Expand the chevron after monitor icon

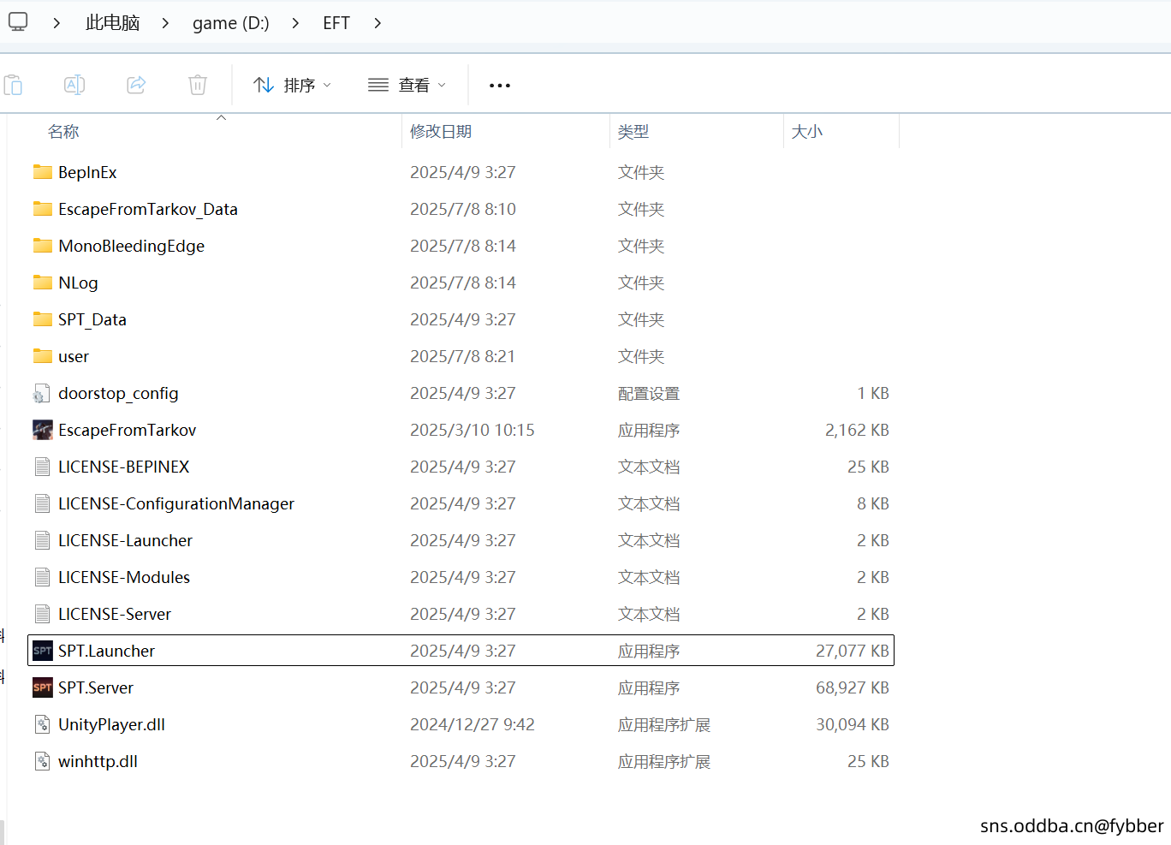tap(56, 23)
